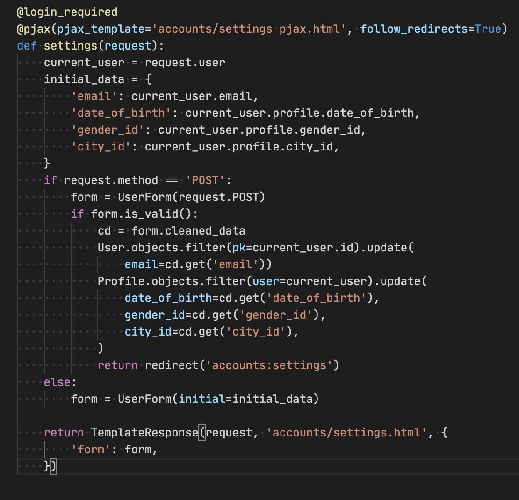Click initial_data on the 'initial_data = {' line
This screenshot has width=519, height=500.
[84, 79]
